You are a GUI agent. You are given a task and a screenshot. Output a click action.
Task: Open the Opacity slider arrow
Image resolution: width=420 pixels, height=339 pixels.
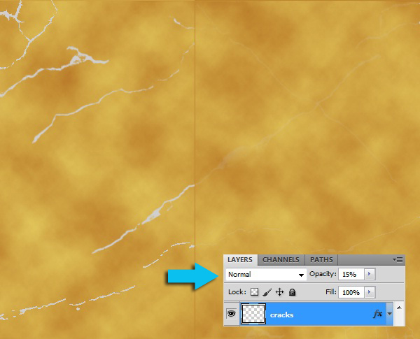point(370,275)
